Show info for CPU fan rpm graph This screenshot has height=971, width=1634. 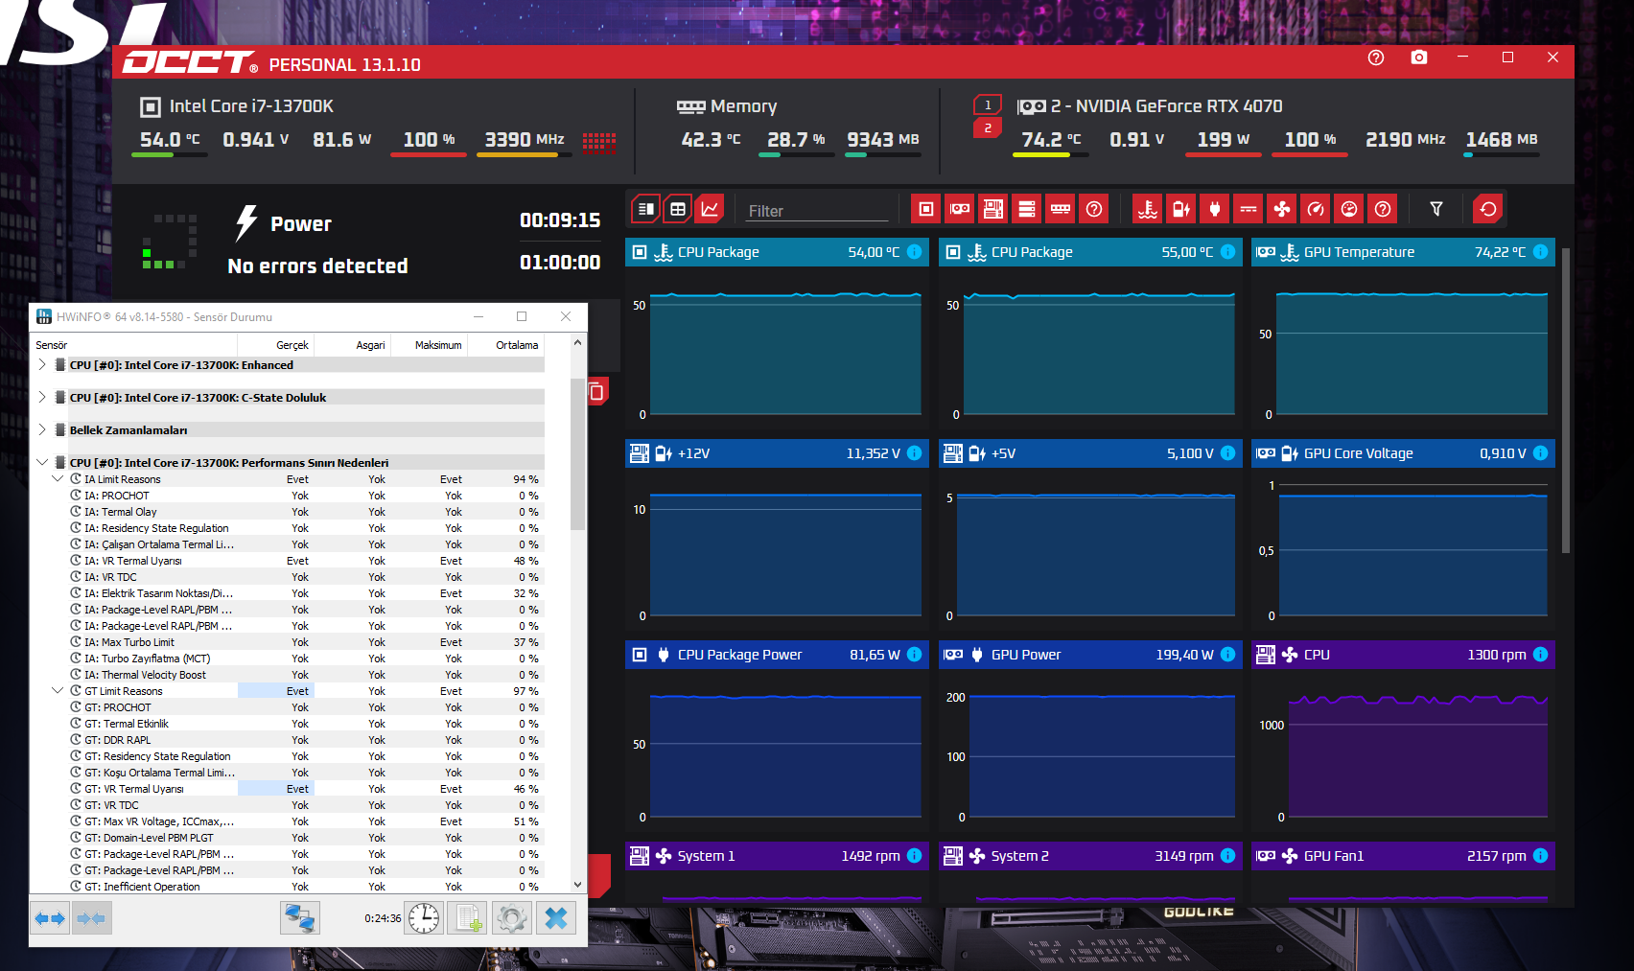1540,655
